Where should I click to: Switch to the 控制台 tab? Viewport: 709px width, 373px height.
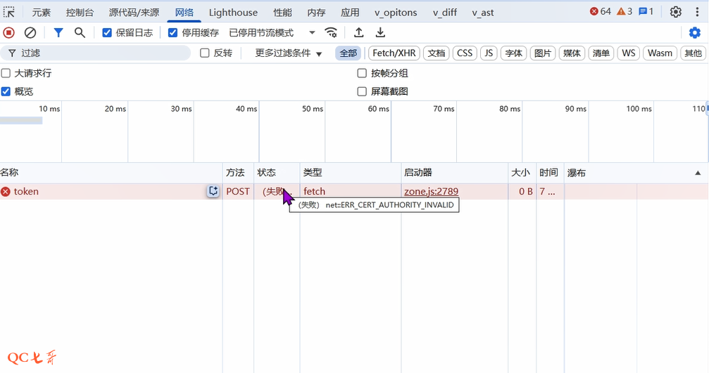click(x=80, y=12)
